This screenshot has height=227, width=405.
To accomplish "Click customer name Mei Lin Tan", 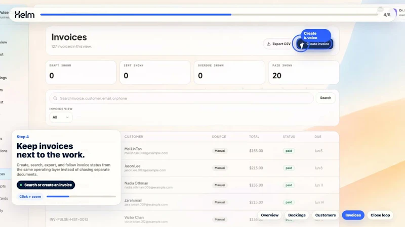I will (x=133, y=149).
